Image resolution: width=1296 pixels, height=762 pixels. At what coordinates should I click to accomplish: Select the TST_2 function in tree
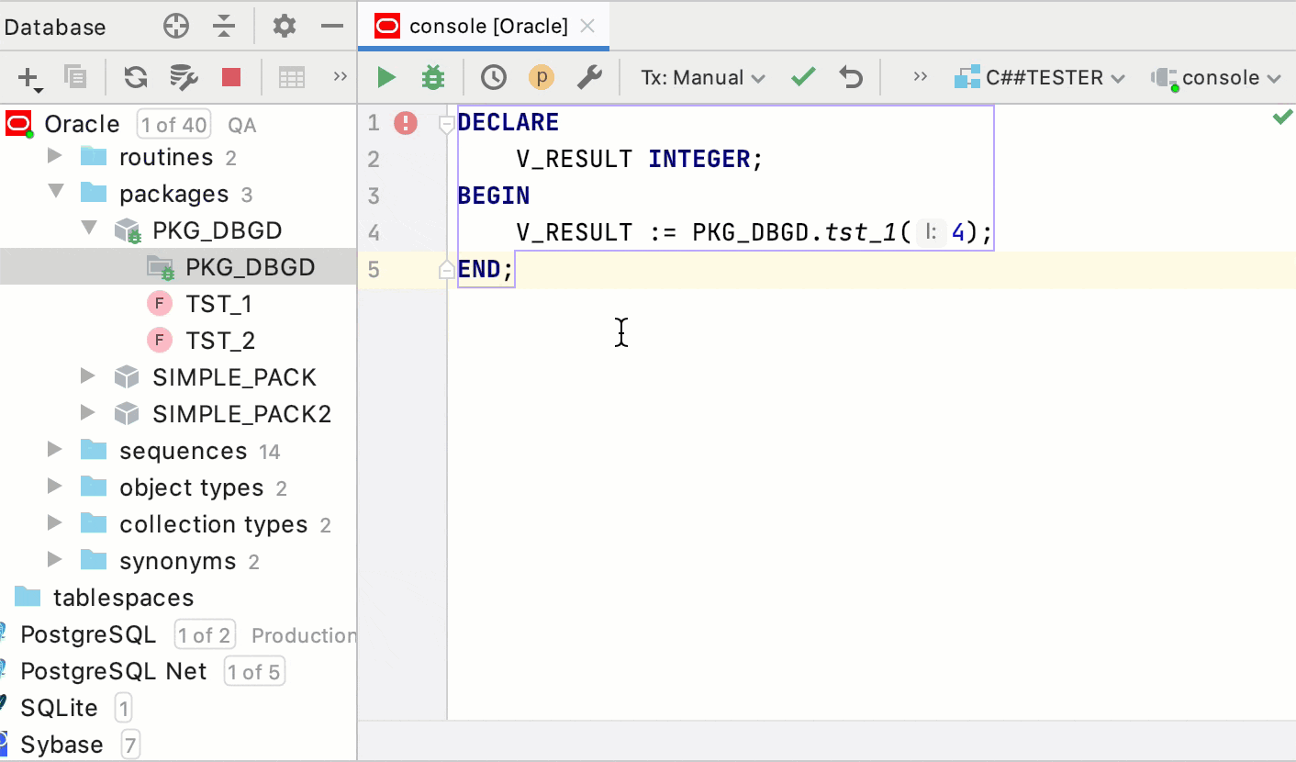(219, 341)
